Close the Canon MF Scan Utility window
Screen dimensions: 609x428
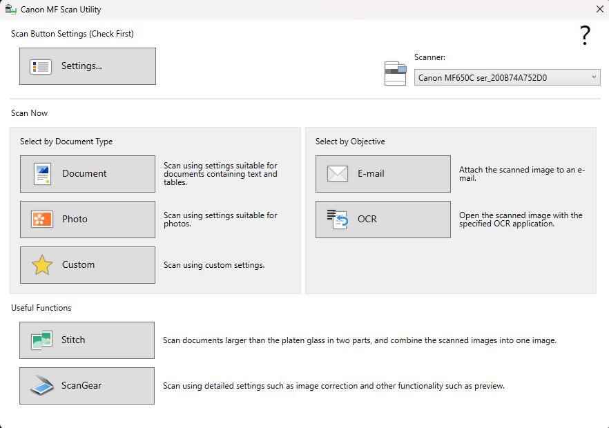click(599, 9)
